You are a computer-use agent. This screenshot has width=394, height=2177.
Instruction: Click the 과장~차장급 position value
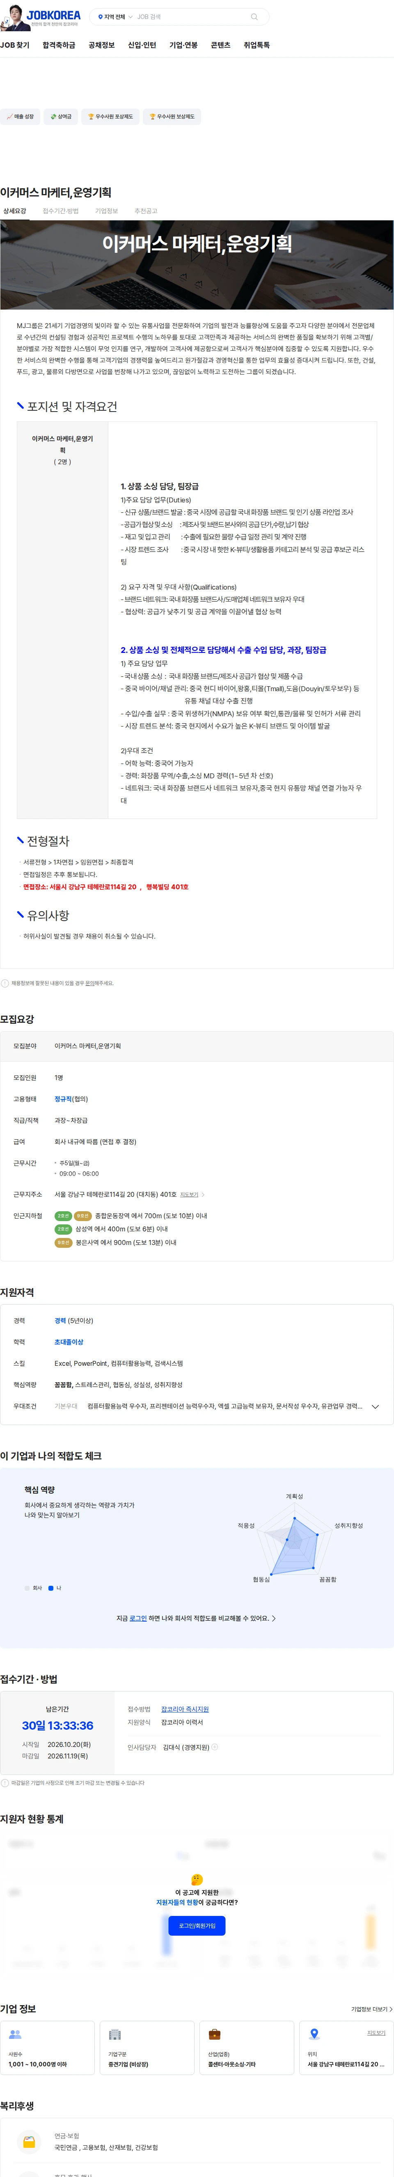pos(71,1120)
